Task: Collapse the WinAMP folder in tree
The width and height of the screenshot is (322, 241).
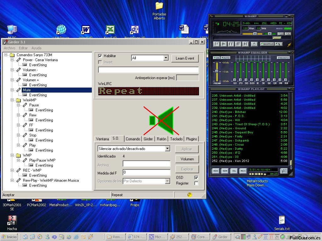Action: point(12,100)
